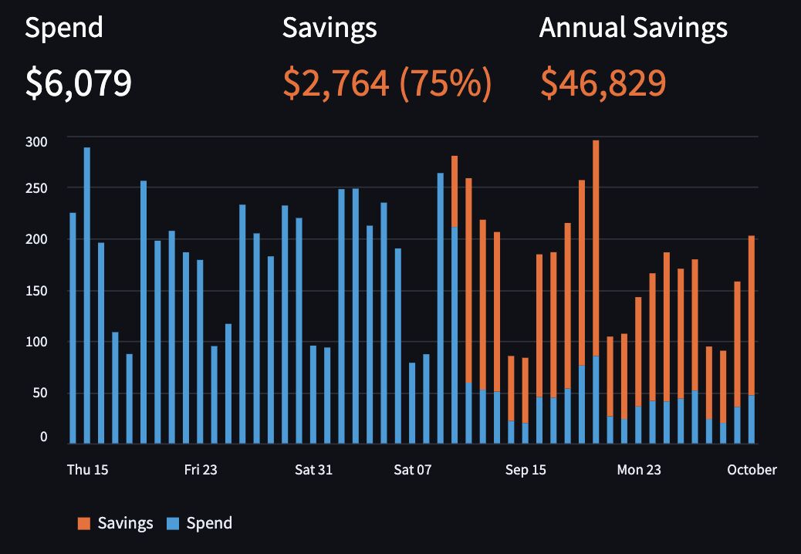Click the Sep 15 axis label

click(x=526, y=470)
